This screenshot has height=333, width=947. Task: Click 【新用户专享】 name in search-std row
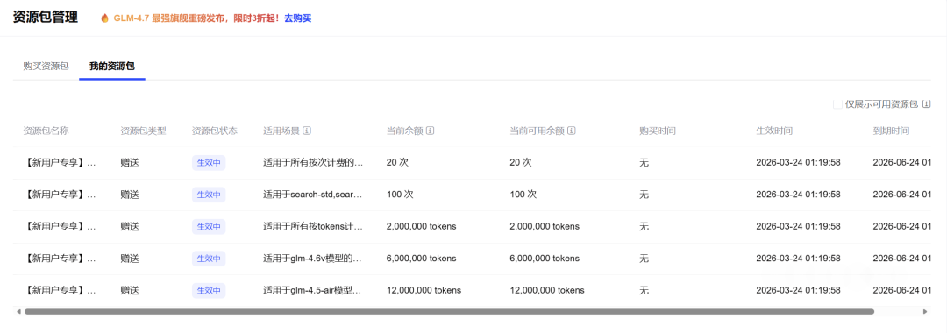coord(60,195)
